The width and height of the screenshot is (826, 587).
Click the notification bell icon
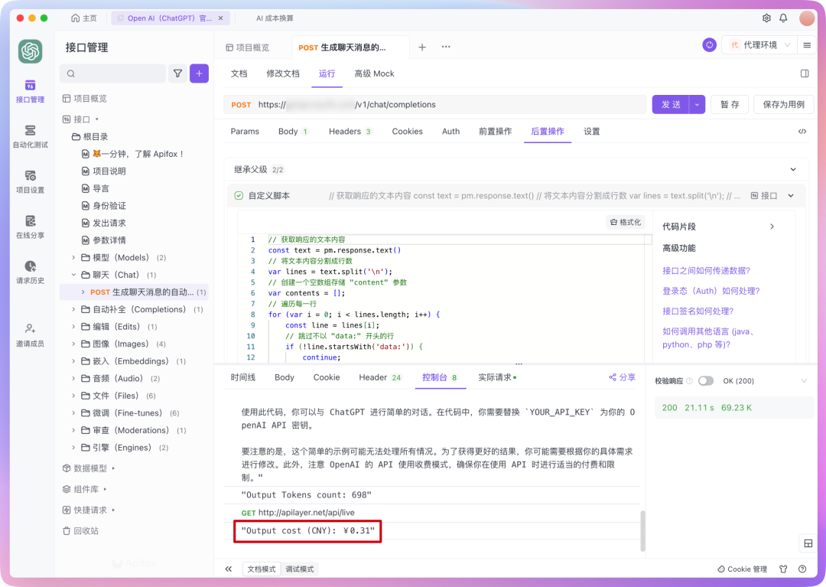783,18
